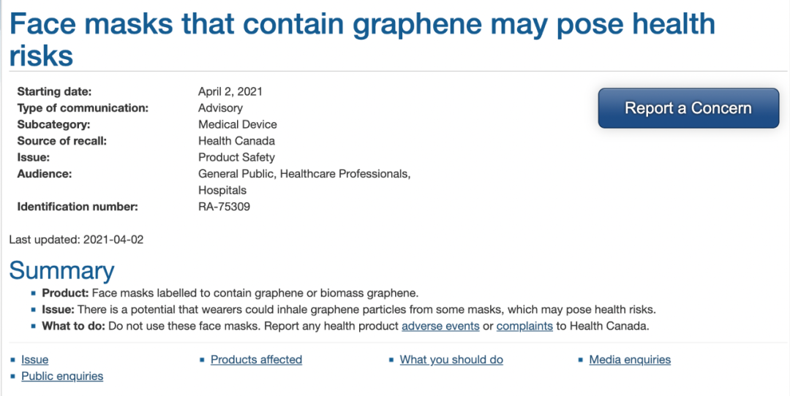Click the bold 'What to do:' label
The width and height of the screenshot is (790, 396).
coord(74,326)
